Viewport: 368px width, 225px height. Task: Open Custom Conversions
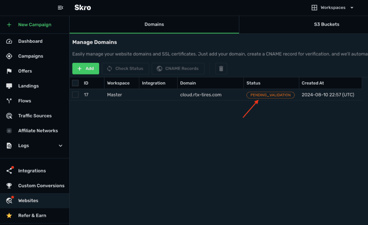41,186
